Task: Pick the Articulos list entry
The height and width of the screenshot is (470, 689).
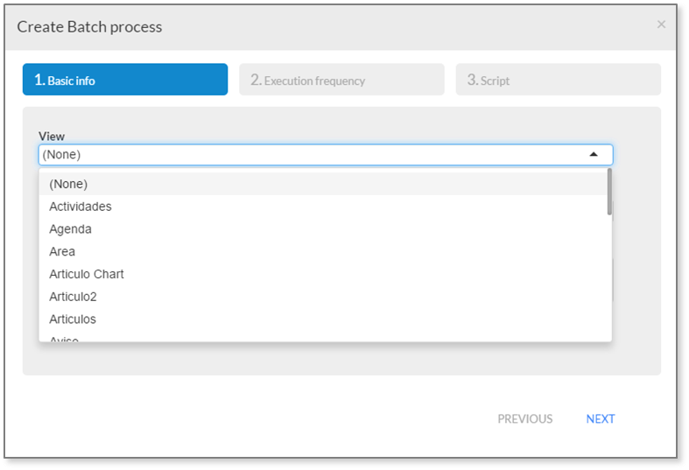Action: [323, 319]
